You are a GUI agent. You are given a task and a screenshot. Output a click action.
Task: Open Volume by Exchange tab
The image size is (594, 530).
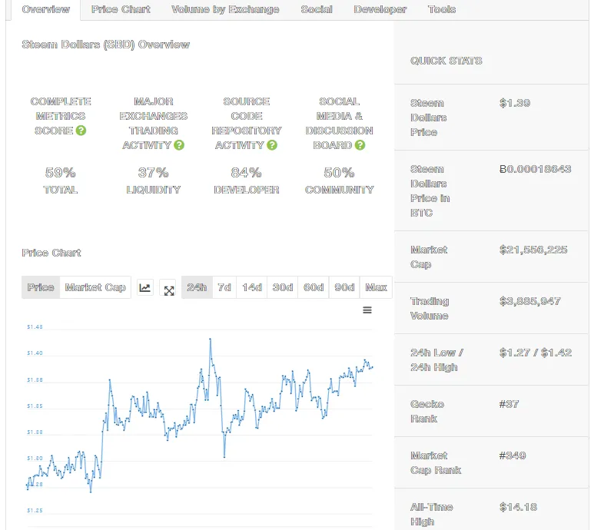[225, 9]
